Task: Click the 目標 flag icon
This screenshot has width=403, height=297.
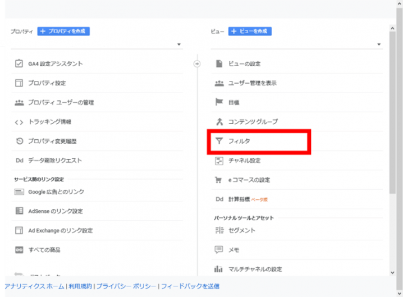Action: tap(219, 102)
